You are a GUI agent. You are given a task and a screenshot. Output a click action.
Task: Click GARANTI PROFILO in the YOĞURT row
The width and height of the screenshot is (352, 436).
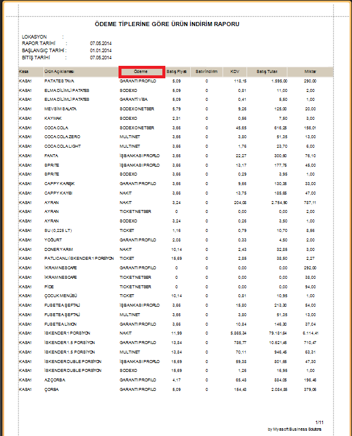click(x=138, y=240)
